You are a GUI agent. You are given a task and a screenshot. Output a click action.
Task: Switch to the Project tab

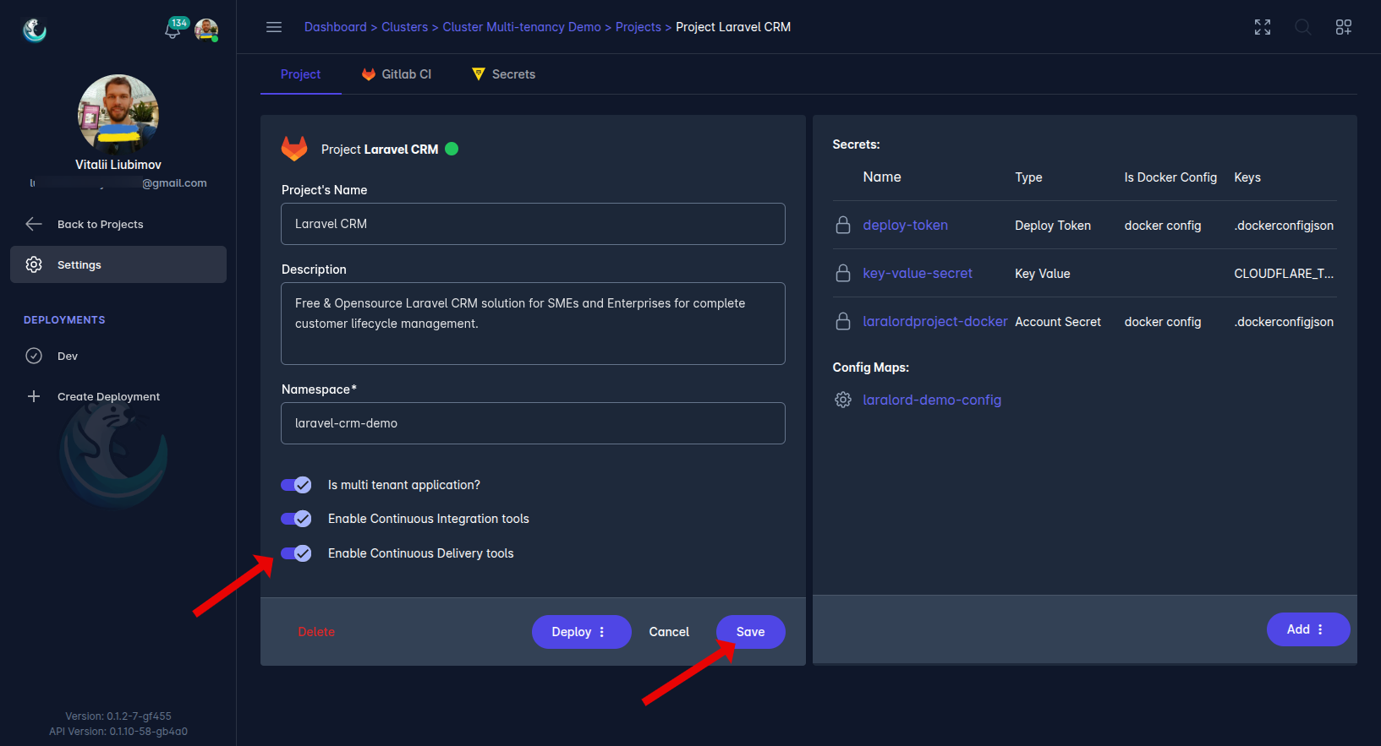(300, 74)
